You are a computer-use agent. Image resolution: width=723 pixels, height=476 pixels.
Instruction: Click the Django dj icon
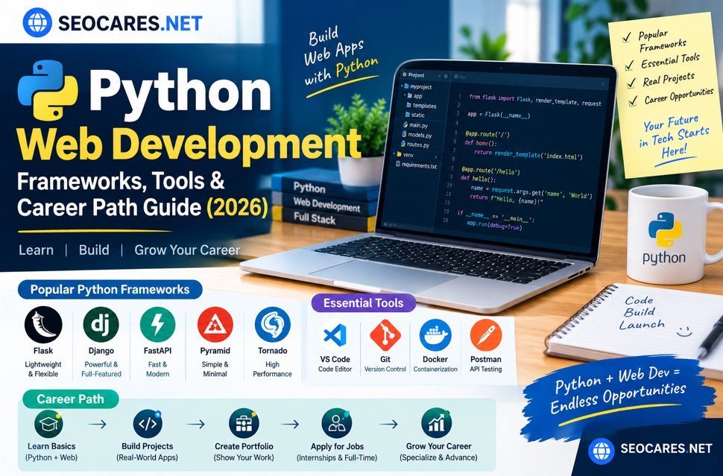pos(101,325)
